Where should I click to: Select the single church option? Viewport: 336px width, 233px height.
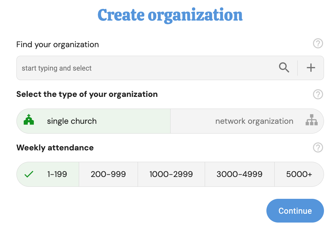tap(72, 121)
